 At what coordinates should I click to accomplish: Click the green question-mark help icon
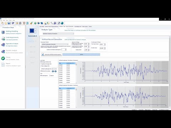click(x=35, y=23)
